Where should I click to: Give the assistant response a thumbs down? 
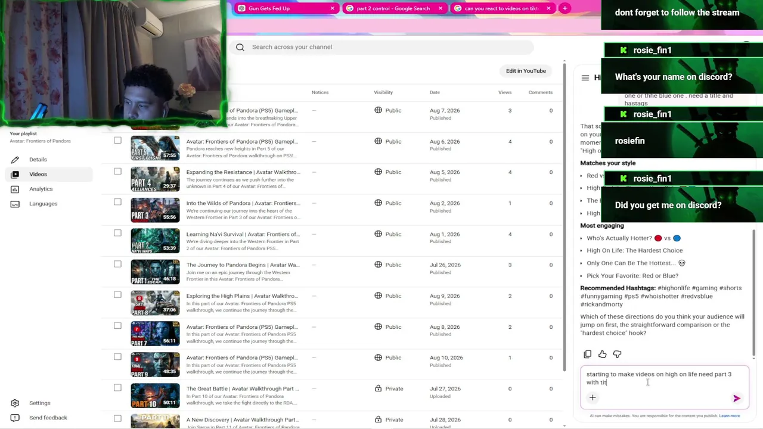[x=618, y=355]
